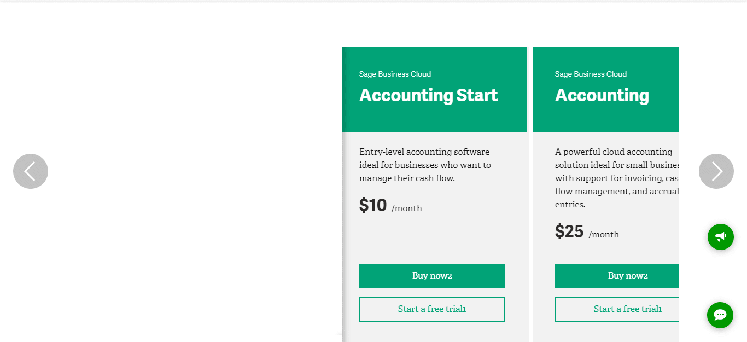
Task: Start a free trial of Accounting Start
Action: coord(432,309)
